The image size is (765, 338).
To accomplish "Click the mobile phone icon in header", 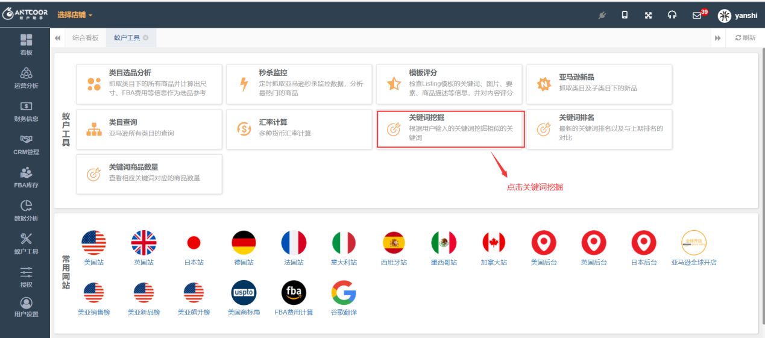I will tap(625, 15).
